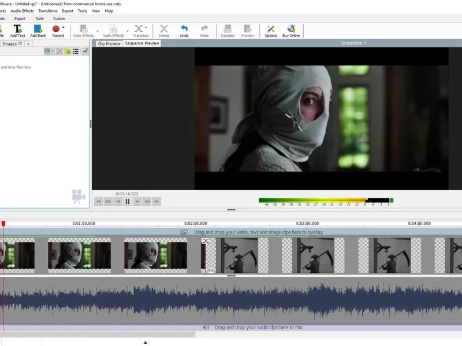
Task: Select the masked-face clip thumbnail before the transition
Action: (x=155, y=255)
